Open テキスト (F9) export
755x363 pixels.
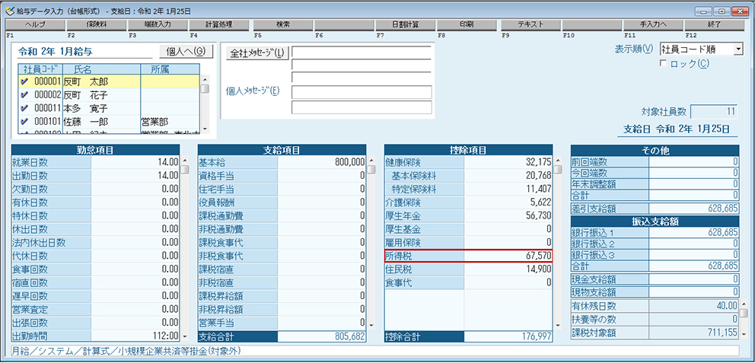[x=530, y=24]
